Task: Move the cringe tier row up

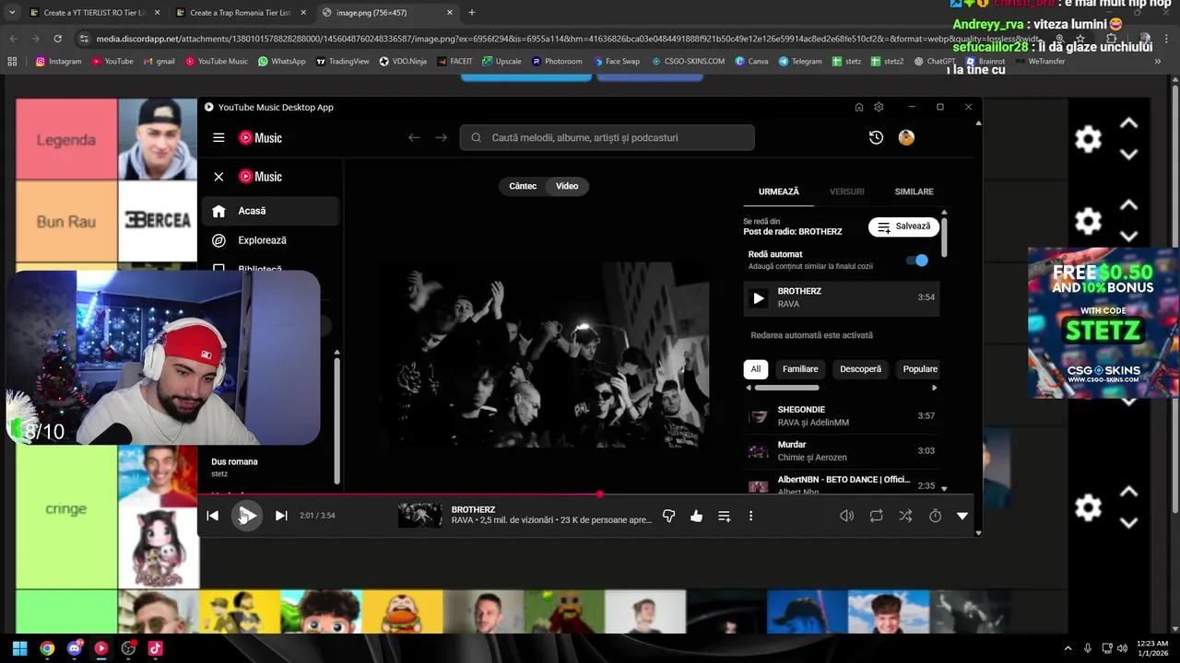Action: (1128, 492)
